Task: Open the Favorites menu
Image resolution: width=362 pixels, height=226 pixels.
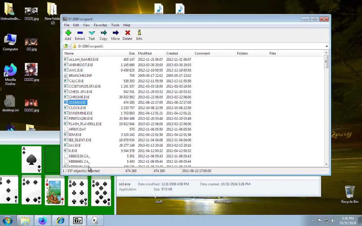Action: tap(100, 25)
